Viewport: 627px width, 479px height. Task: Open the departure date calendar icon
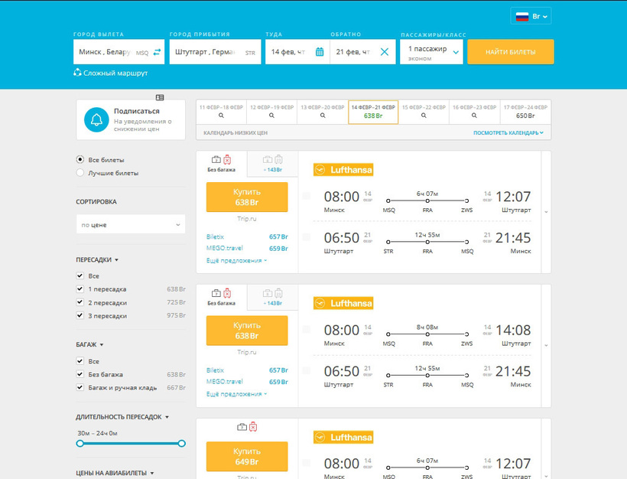[320, 51]
